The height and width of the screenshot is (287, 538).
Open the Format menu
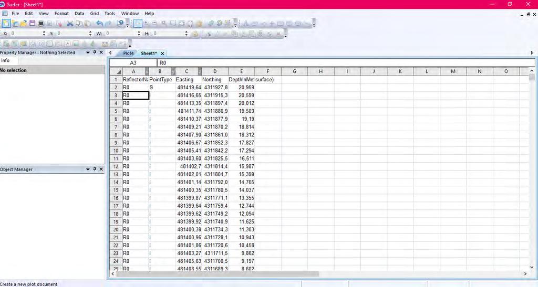pyautogui.click(x=62, y=13)
